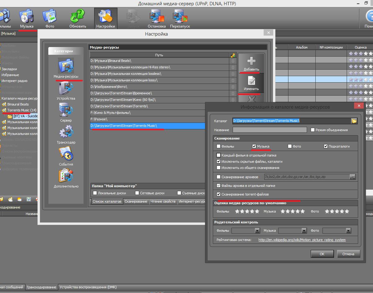Confirm the dialog with OK button

pyautogui.click(x=322, y=254)
